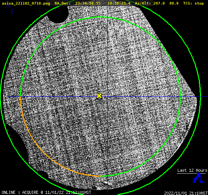
Task: Click the blue Last 12 Hours plot
Action: [x=198, y=178]
